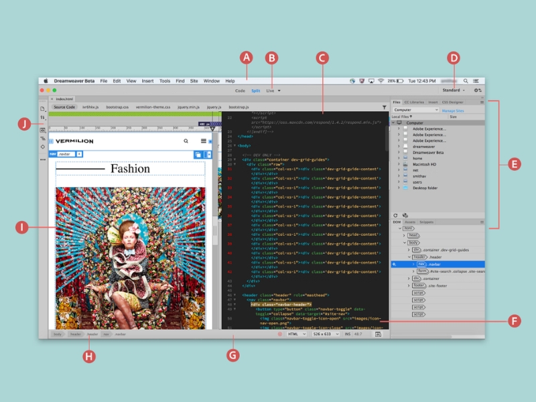Click the code filter funnel icon
536x402 pixels.
[384, 107]
